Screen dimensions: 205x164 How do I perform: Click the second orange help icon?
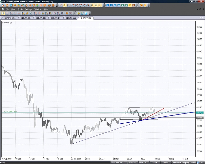145,5
